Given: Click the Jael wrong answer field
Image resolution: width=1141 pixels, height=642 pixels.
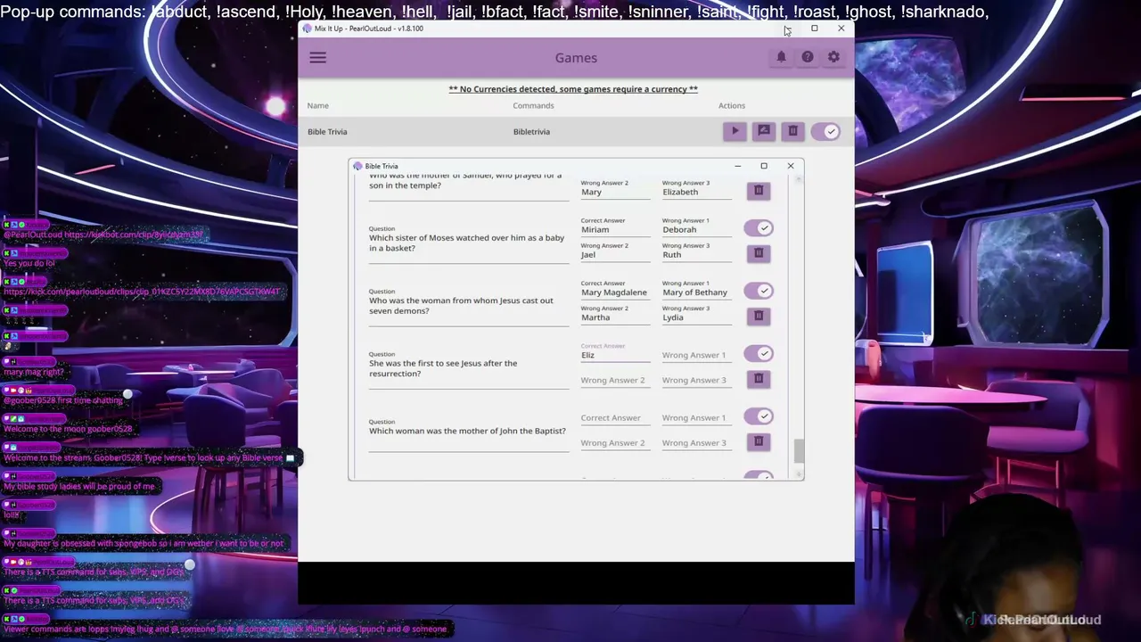Looking at the screenshot, I should pyautogui.click(x=615, y=254).
